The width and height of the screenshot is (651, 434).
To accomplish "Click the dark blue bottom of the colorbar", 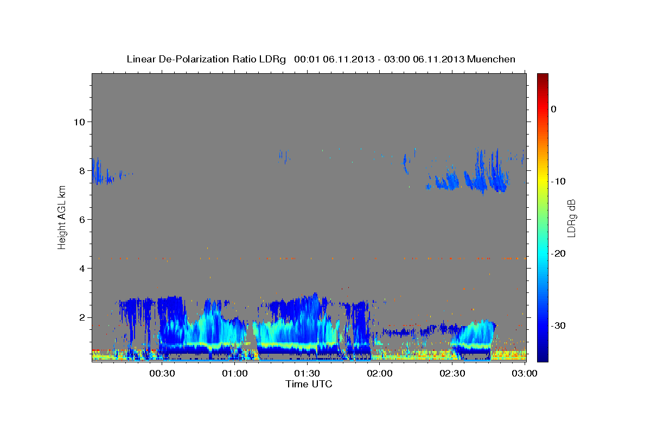I will [542, 355].
